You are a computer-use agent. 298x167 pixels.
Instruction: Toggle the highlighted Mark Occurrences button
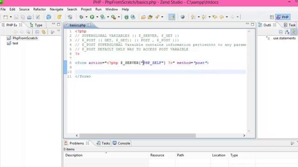(172, 17)
